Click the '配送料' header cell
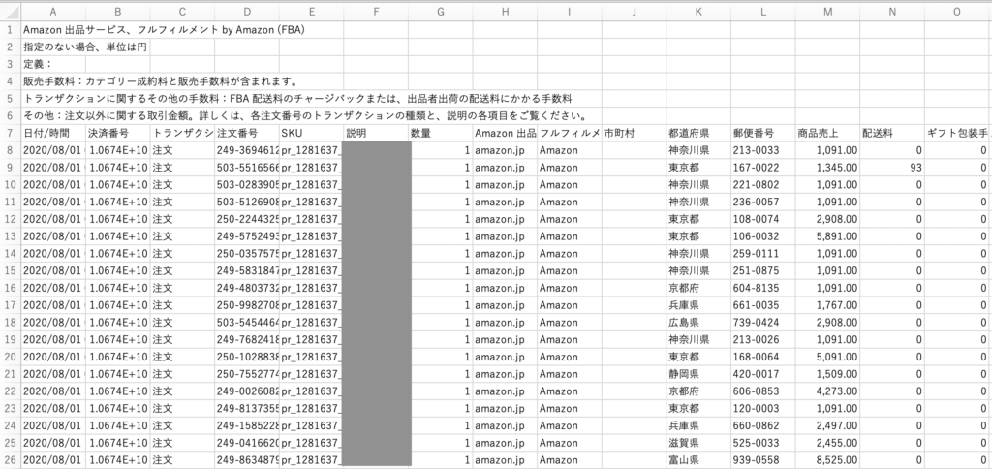The image size is (992, 469). [892, 133]
